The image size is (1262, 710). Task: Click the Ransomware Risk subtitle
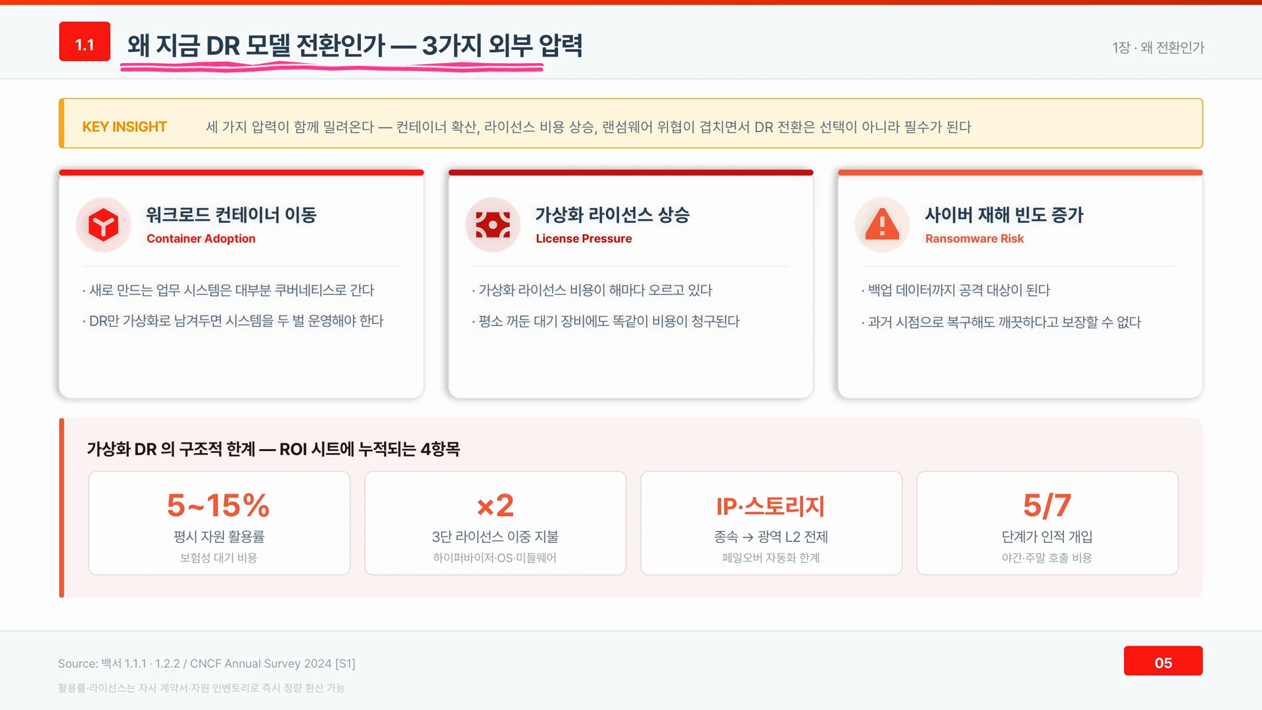point(975,239)
